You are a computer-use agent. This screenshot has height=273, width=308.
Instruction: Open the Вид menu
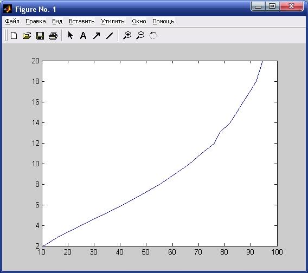(57, 21)
